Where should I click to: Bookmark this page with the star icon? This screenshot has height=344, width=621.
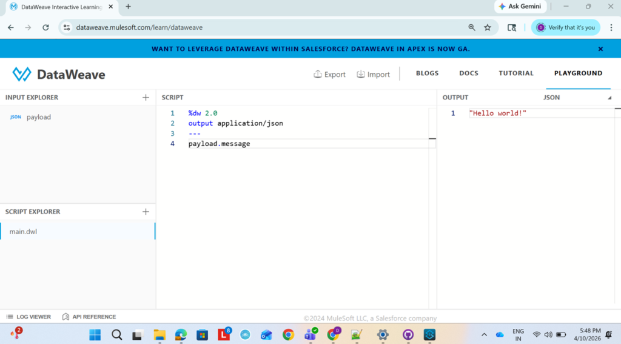click(488, 27)
